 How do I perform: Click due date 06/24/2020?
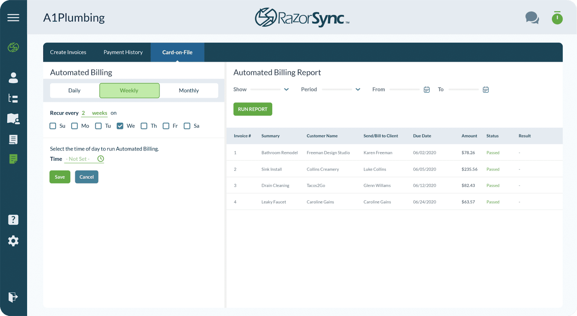[x=424, y=202]
